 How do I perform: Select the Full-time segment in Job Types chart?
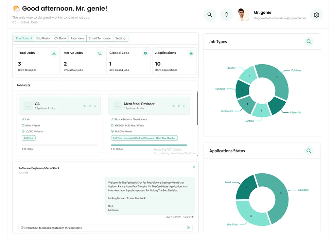pyautogui.click(x=277, y=80)
